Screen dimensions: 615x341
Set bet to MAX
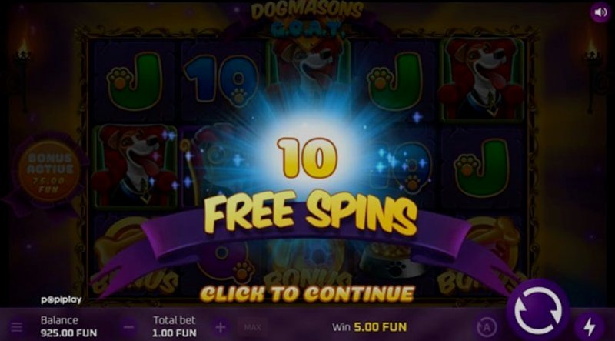[252, 327]
